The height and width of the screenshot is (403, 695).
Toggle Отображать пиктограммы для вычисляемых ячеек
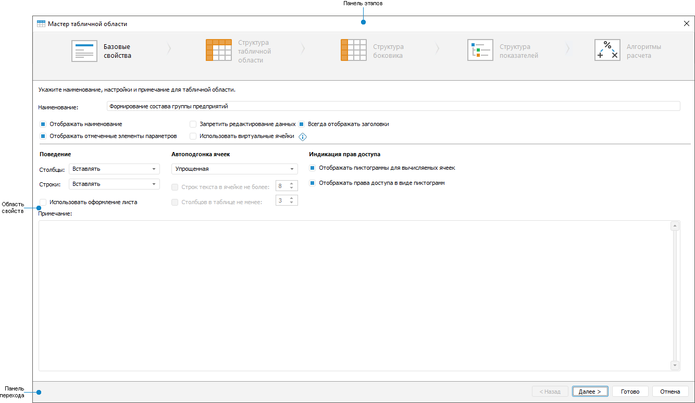click(x=313, y=168)
